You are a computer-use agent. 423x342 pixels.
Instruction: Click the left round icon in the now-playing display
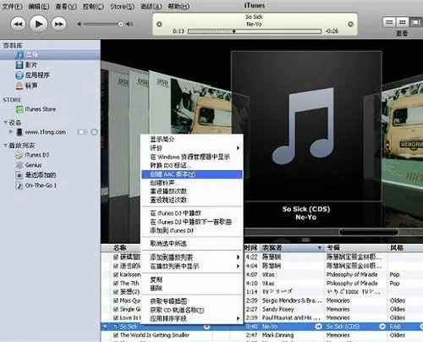[159, 25]
